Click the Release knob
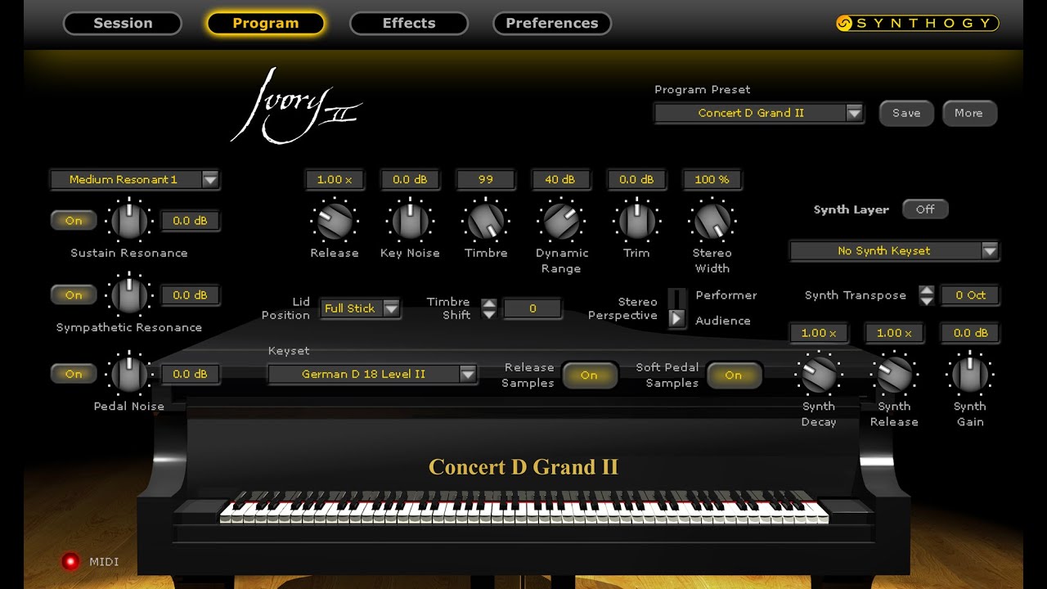 335,221
